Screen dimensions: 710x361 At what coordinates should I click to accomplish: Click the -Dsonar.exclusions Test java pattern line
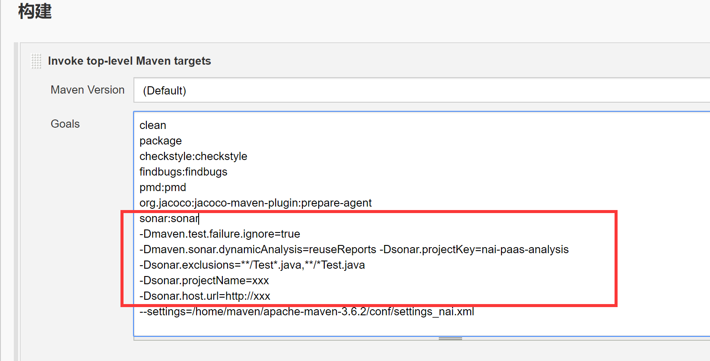pyautogui.click(x=252, y=265)
